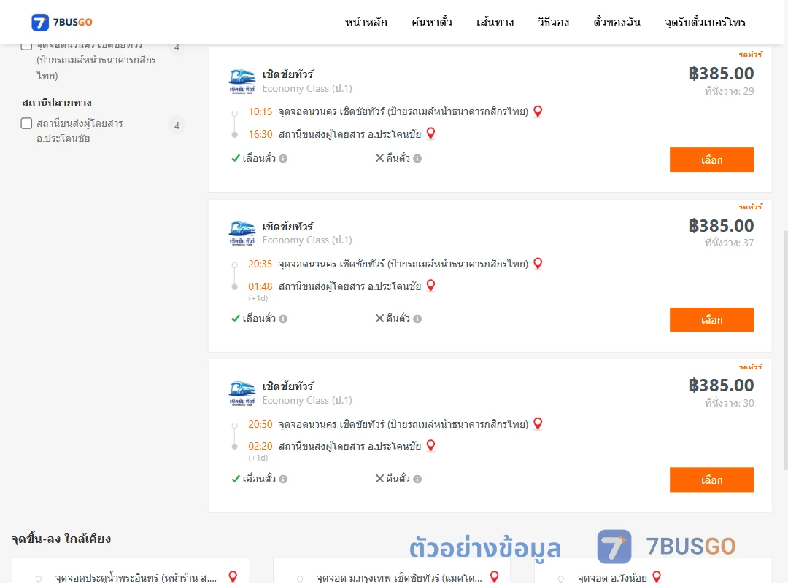
Task: Open map pin for 02:20 arrival station
Action: click(430, 446)
